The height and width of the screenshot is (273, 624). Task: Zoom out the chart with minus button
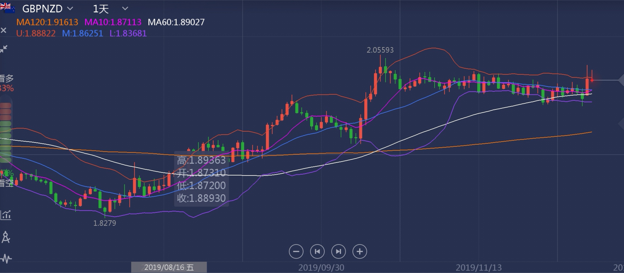pos(296,252)
